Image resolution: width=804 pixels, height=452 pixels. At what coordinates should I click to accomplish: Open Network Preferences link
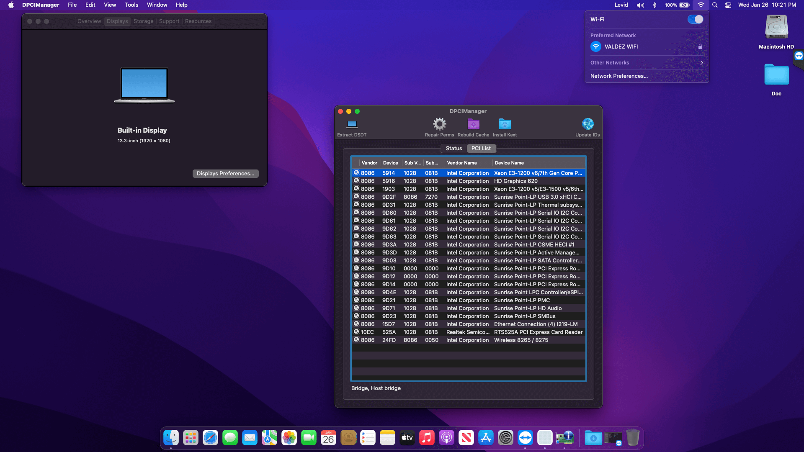click(619, 76)
